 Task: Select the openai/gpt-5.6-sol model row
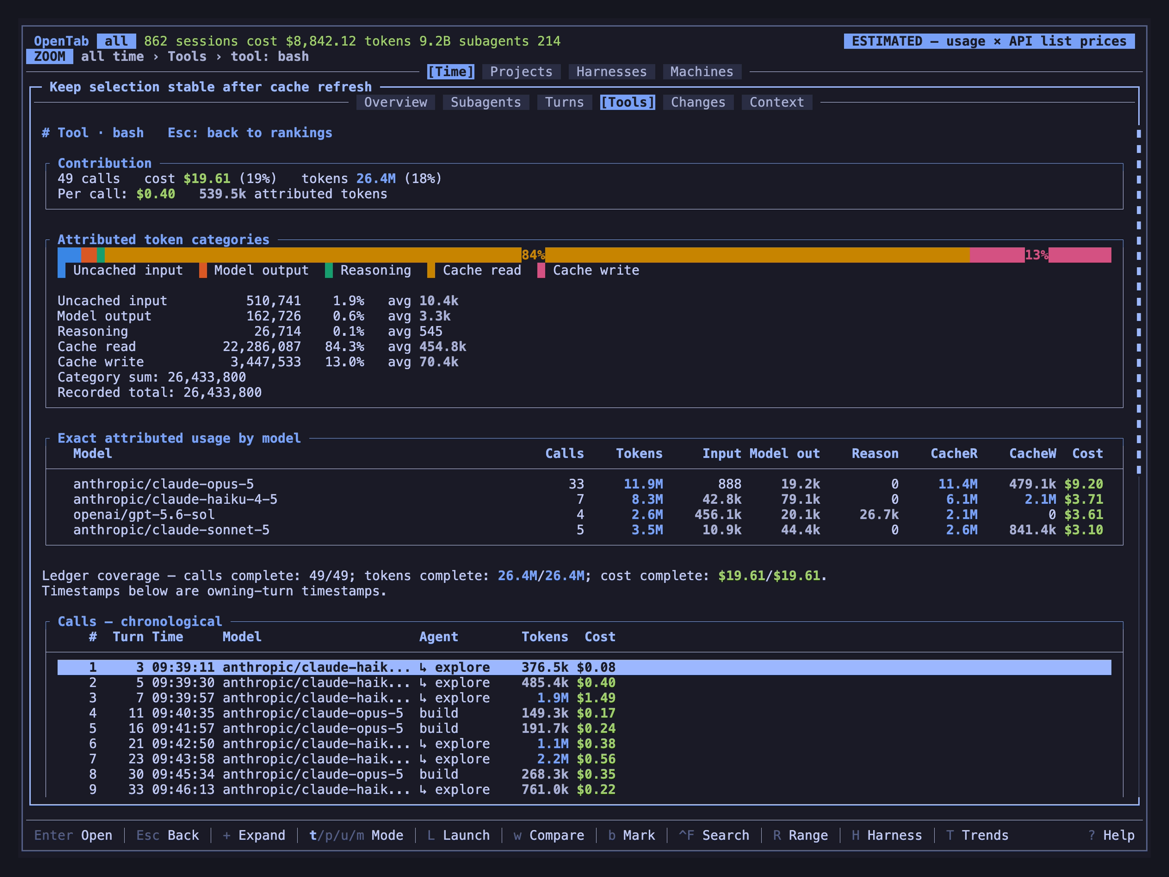click(x=584, y=514)
